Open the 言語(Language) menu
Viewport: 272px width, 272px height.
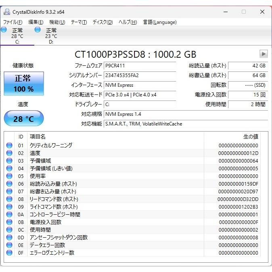pos(160,22)
